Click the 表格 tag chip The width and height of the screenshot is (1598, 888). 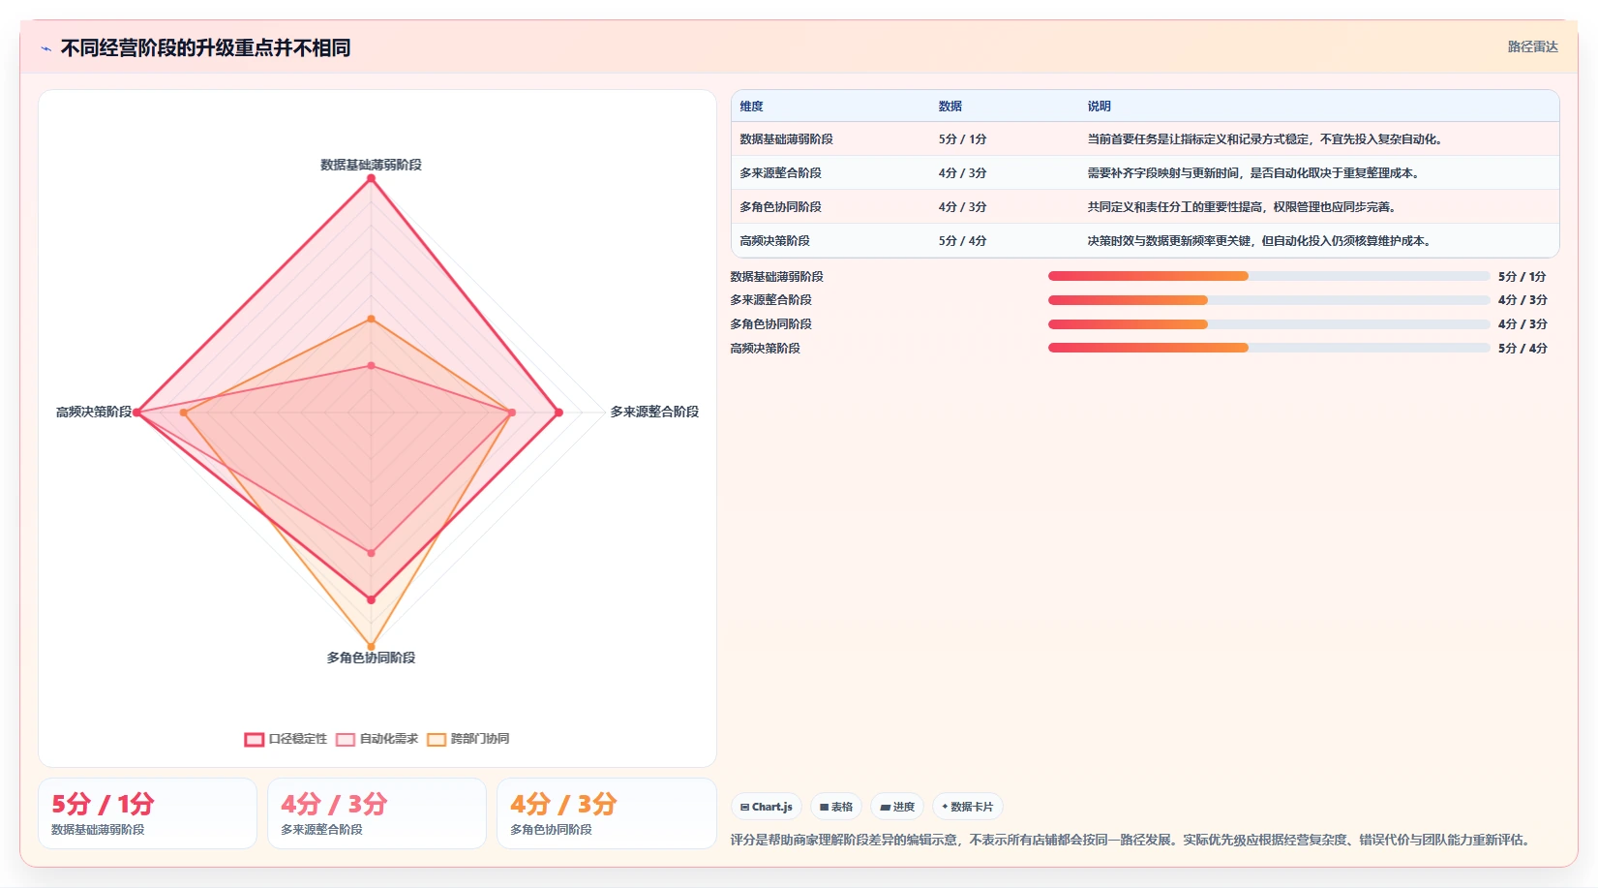click(836, 807)
